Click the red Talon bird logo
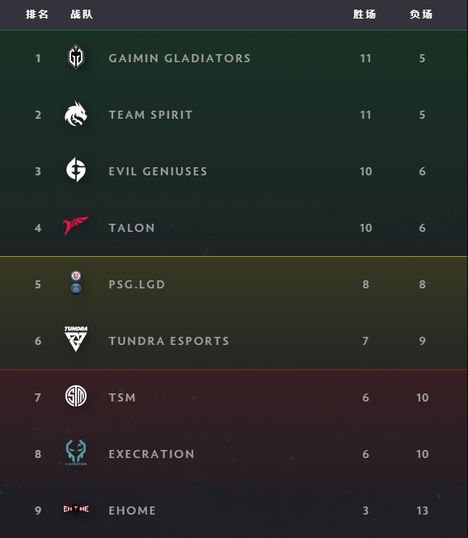 tap(76, 225)
